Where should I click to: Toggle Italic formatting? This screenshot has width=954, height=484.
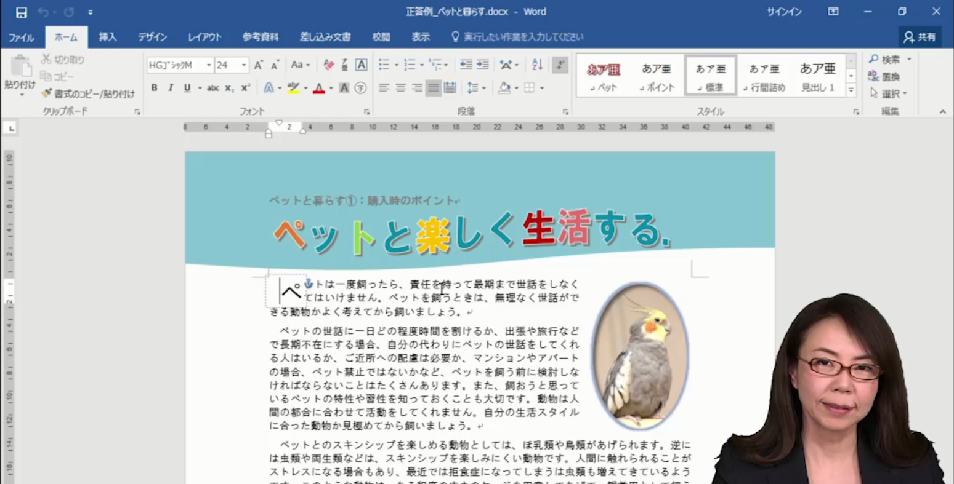coord(171,88)
